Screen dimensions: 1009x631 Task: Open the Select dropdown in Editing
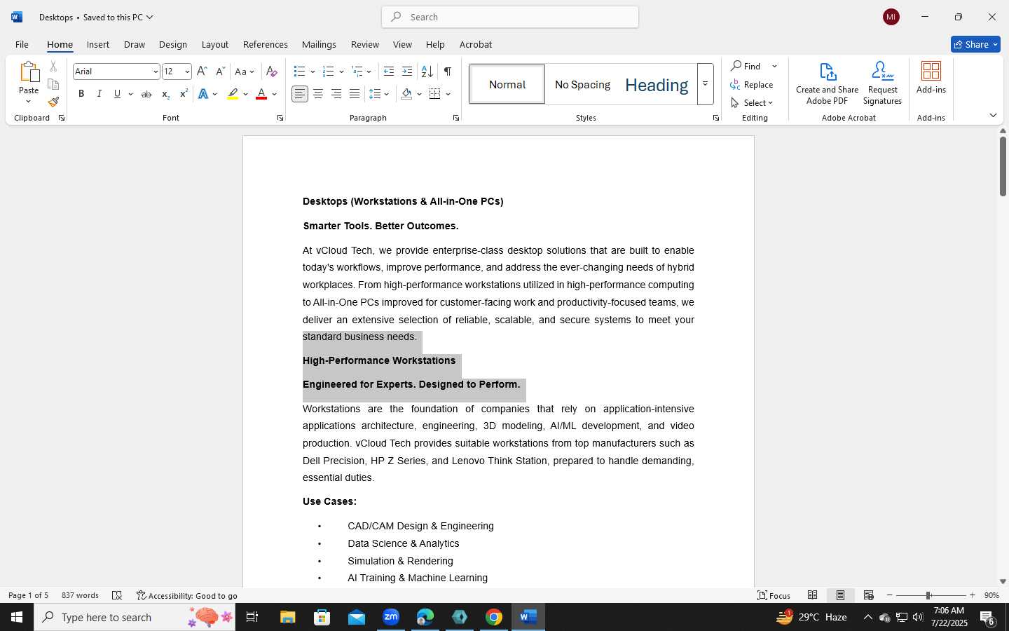pyautogui.click(x=751, y=103)
